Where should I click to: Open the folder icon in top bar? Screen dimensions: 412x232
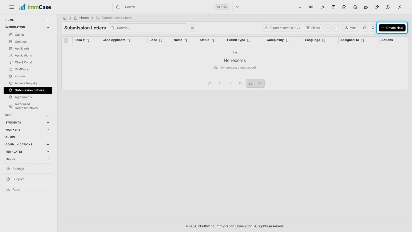[366, 7]
